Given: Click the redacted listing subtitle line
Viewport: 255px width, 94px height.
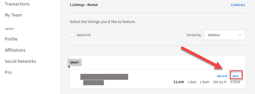Looking at the screenshot, I should pos(94,83).
